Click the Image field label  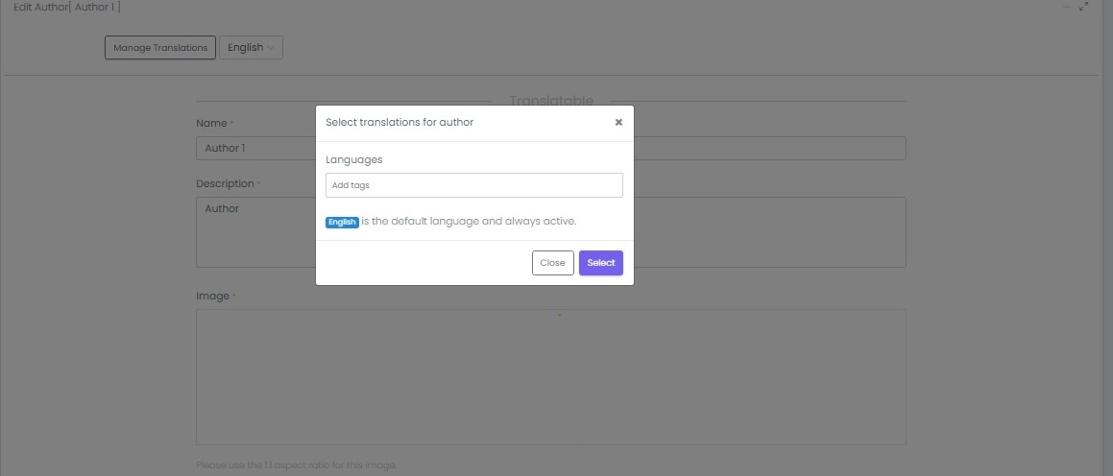click(x=212, y=296)
